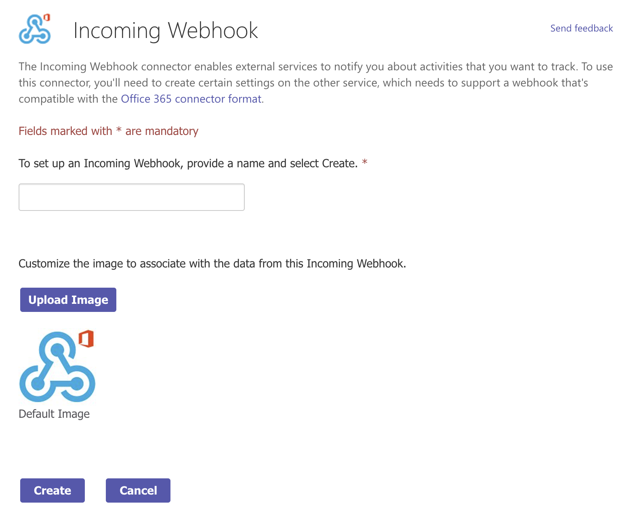Viewport: 635px width, 522px height.
Task: Click the 'Incoming Webhook' page title
Action: tap(166, 30)
